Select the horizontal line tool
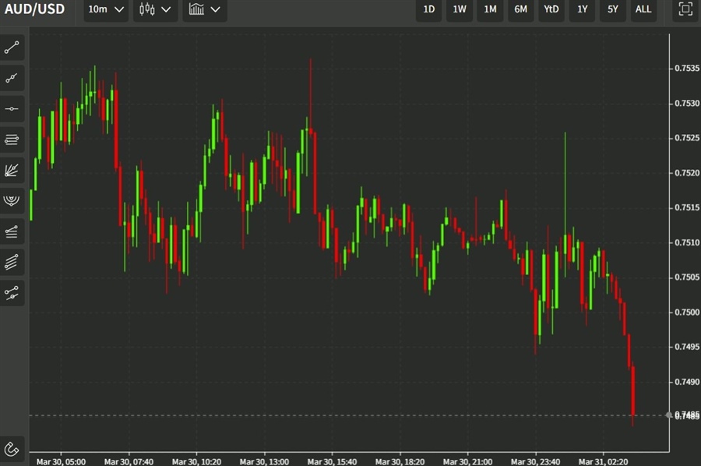 pos(12,108)
